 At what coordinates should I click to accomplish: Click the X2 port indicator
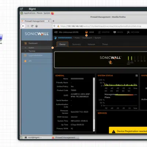135,58
